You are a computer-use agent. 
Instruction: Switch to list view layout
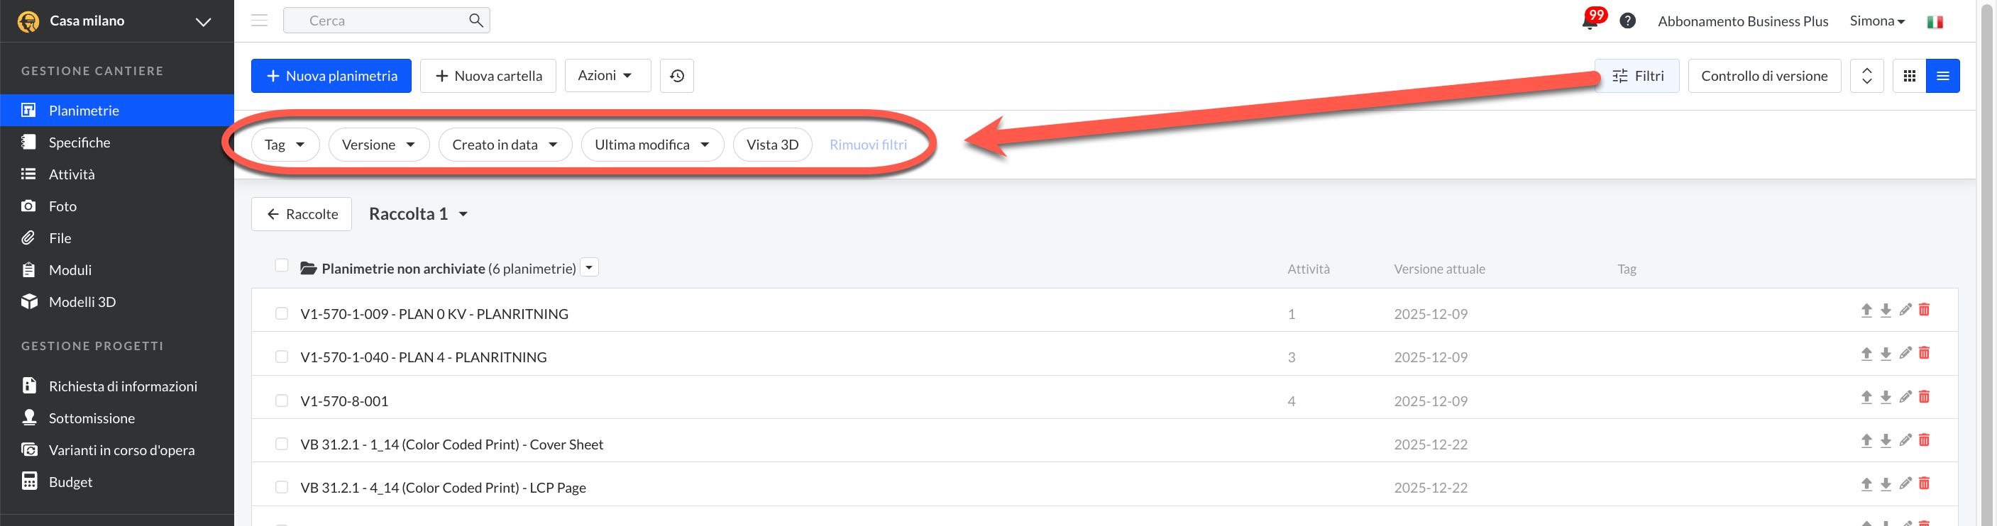(1943, 76)
